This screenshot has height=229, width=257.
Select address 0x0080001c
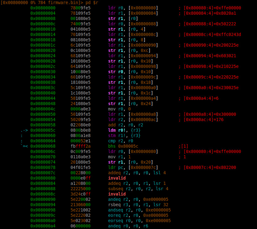[43, 45]
